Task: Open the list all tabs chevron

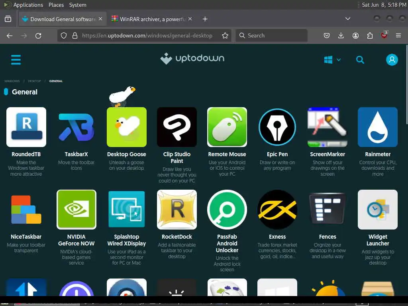Action: pos(347,19)
